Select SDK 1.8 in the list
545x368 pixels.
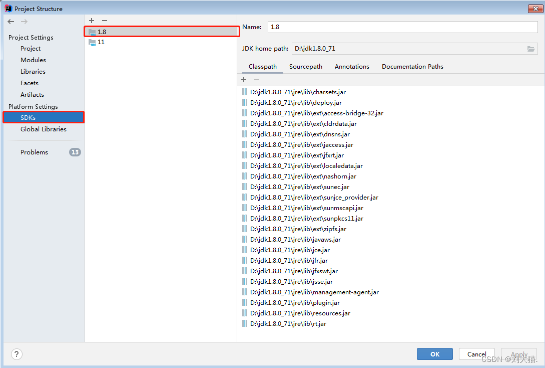click(162, 32)
